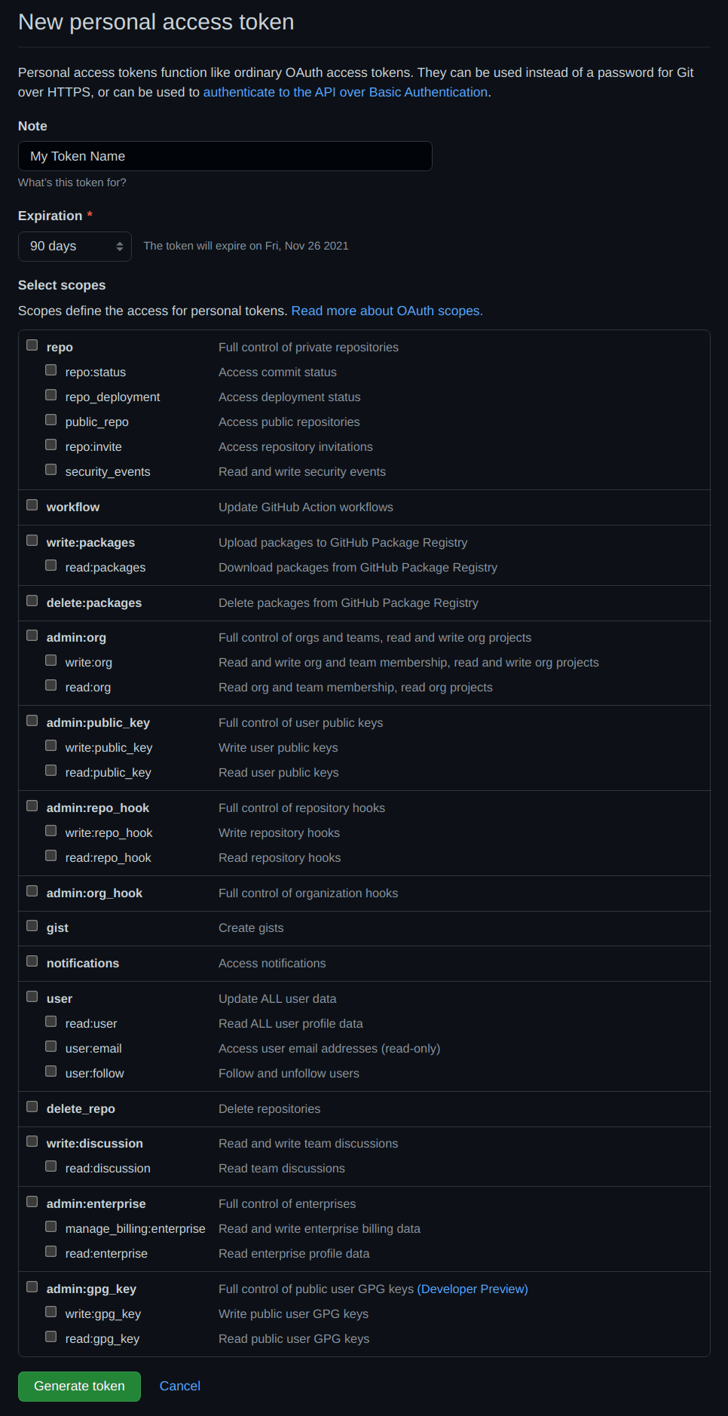Check the workflow scope
This screenshot has width=728, height=1416.
(x=32, y=505)
